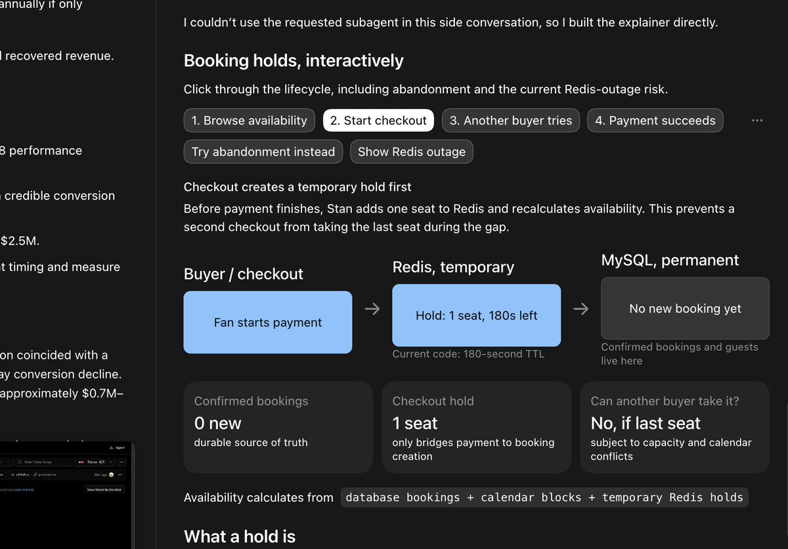Click the 'No, if last seat' value
The height and width of the screenshot is (549, 788).
pyautogui.click(x=646, y=423)
